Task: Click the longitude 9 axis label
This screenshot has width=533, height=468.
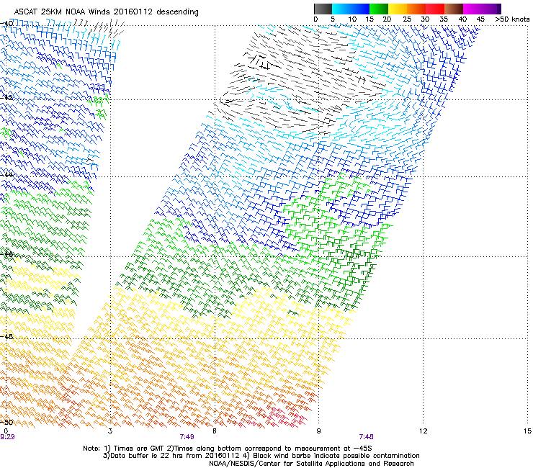Action: point(318,431)
